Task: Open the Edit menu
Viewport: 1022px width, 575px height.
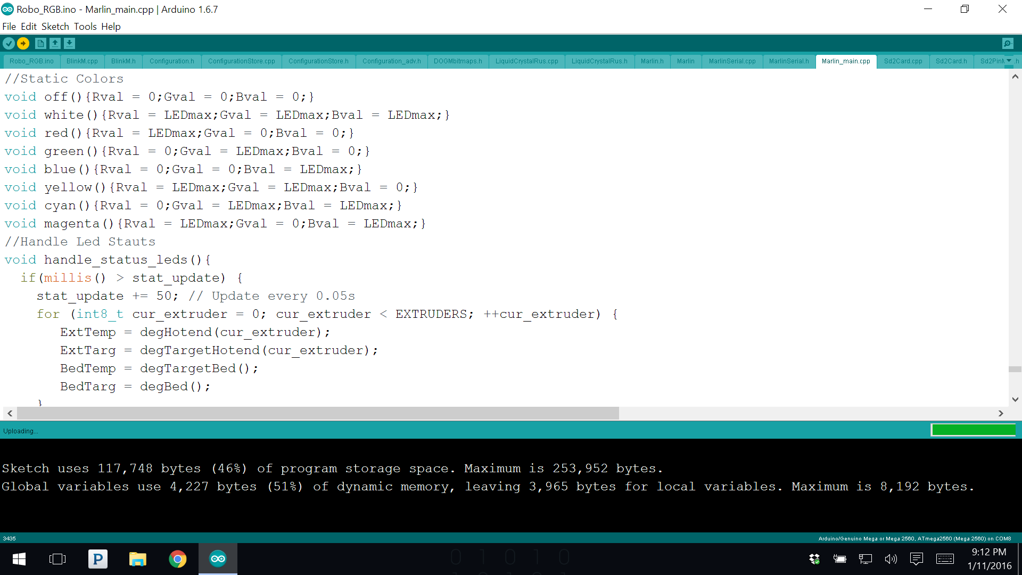Action: click(x=29, y=26)
